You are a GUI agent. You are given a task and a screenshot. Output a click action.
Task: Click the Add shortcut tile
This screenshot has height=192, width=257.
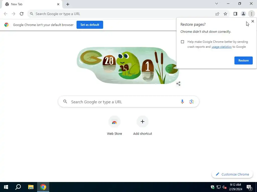click(x=143, y=126)
